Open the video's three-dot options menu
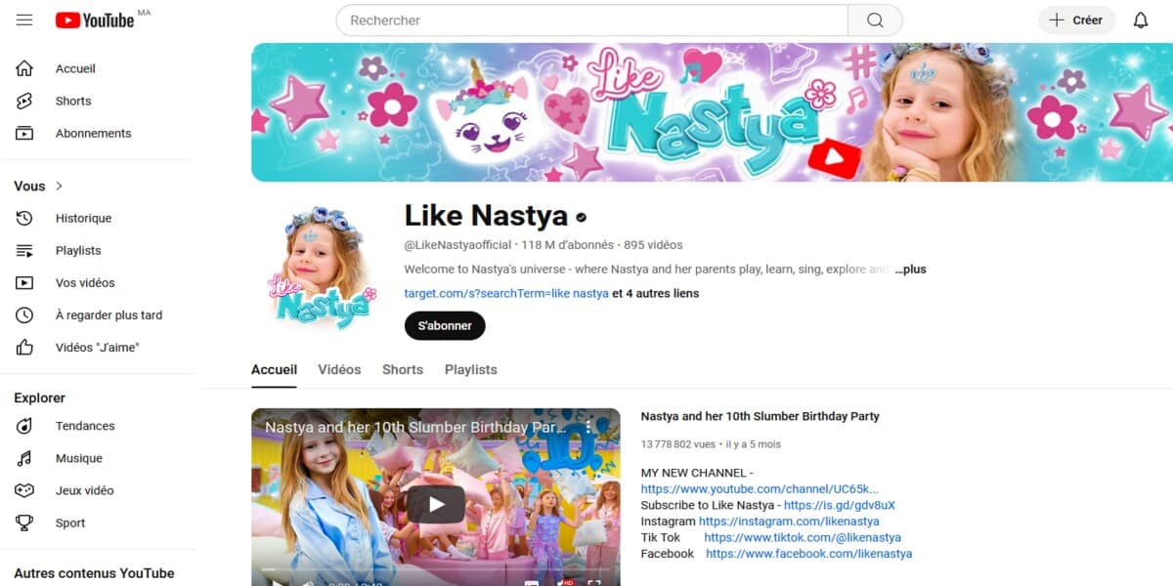This screenshot has height=586, width=1173. pyautogui.click(x=588, y=427)
